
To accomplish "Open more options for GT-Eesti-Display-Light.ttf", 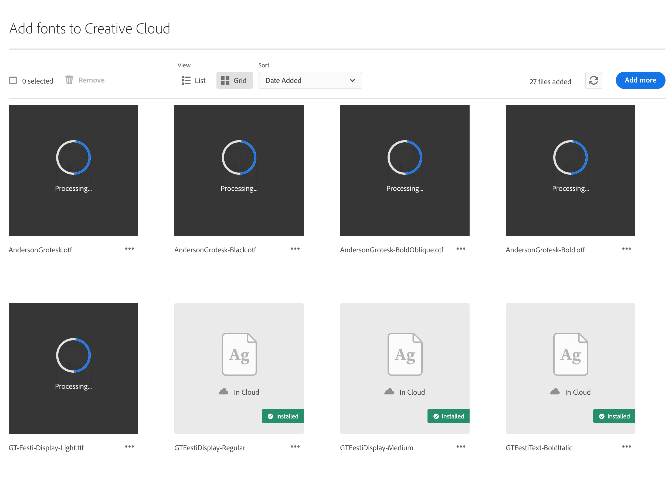I will (129, 446).
